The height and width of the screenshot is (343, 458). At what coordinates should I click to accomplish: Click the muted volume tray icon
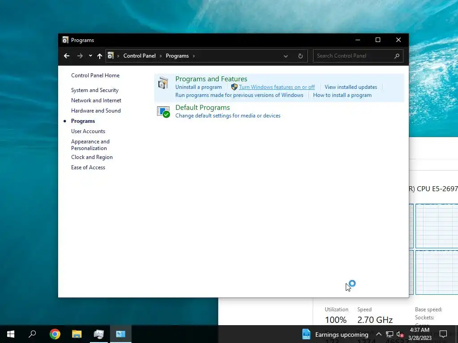click(400, 334)
